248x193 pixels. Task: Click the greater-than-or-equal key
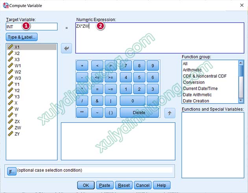click(x=111, y=77)
